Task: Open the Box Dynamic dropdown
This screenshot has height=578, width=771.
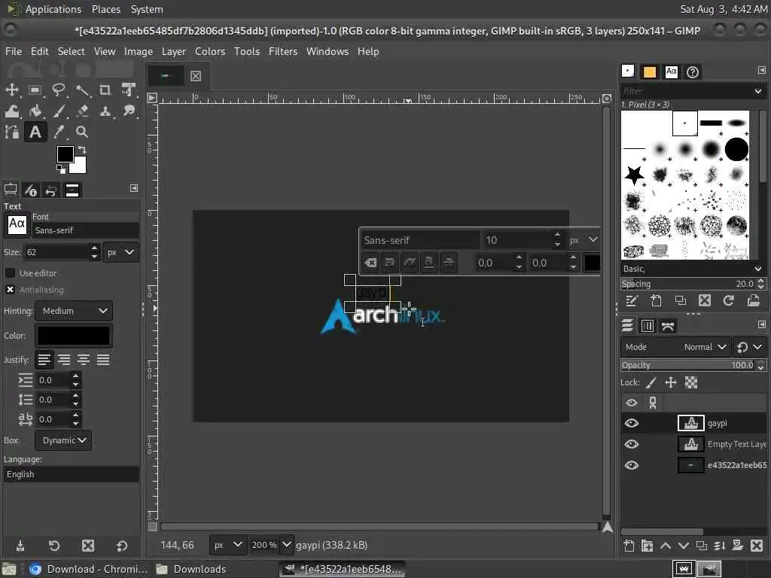Action: [x=63, y=440]
